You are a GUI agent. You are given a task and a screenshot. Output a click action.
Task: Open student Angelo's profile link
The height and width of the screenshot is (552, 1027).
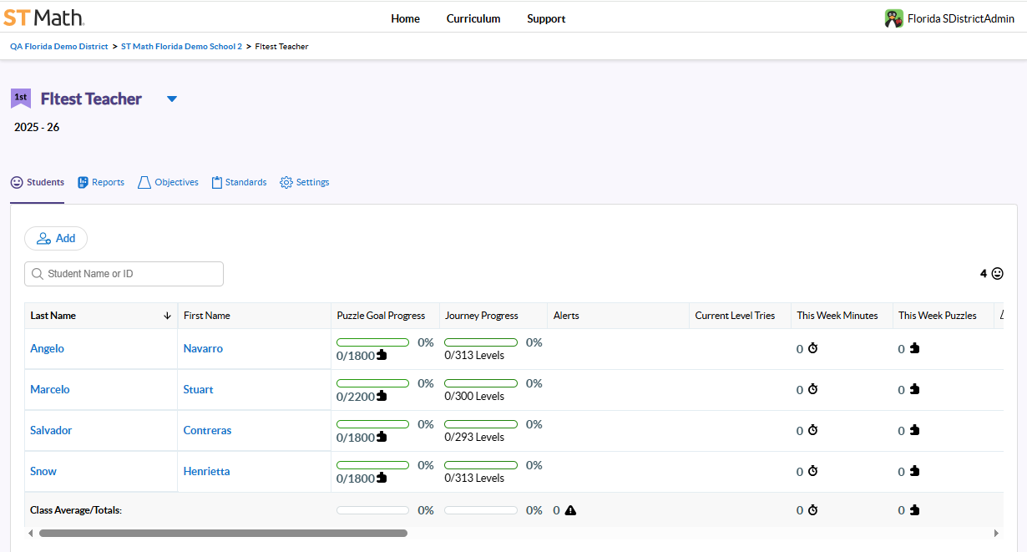(x=47, y=348)
